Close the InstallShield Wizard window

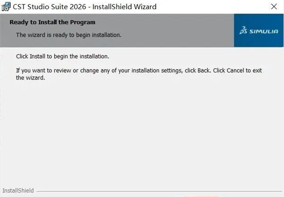(x=274, y=7)
